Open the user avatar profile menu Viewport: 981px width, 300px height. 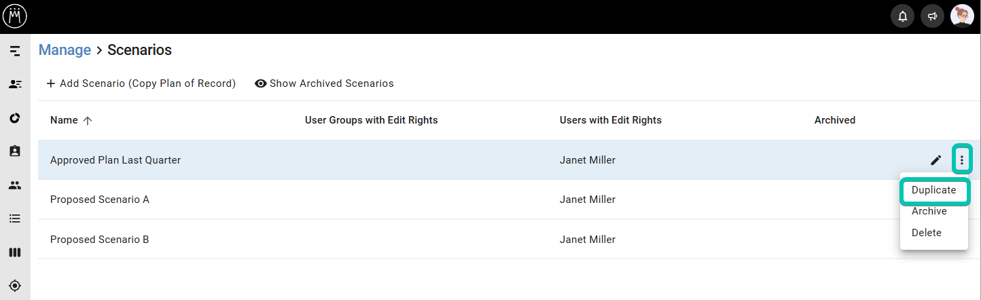click(x=962, y=16)
